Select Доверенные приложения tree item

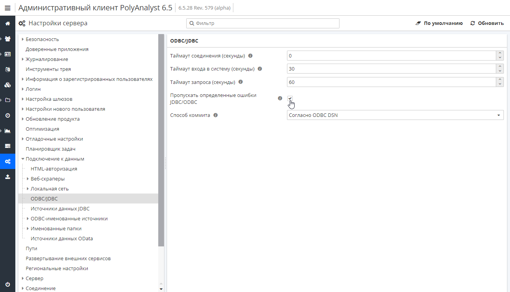click(57, 49)
